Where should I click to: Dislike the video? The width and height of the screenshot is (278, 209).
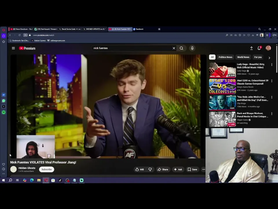click(x=150, y=169)
